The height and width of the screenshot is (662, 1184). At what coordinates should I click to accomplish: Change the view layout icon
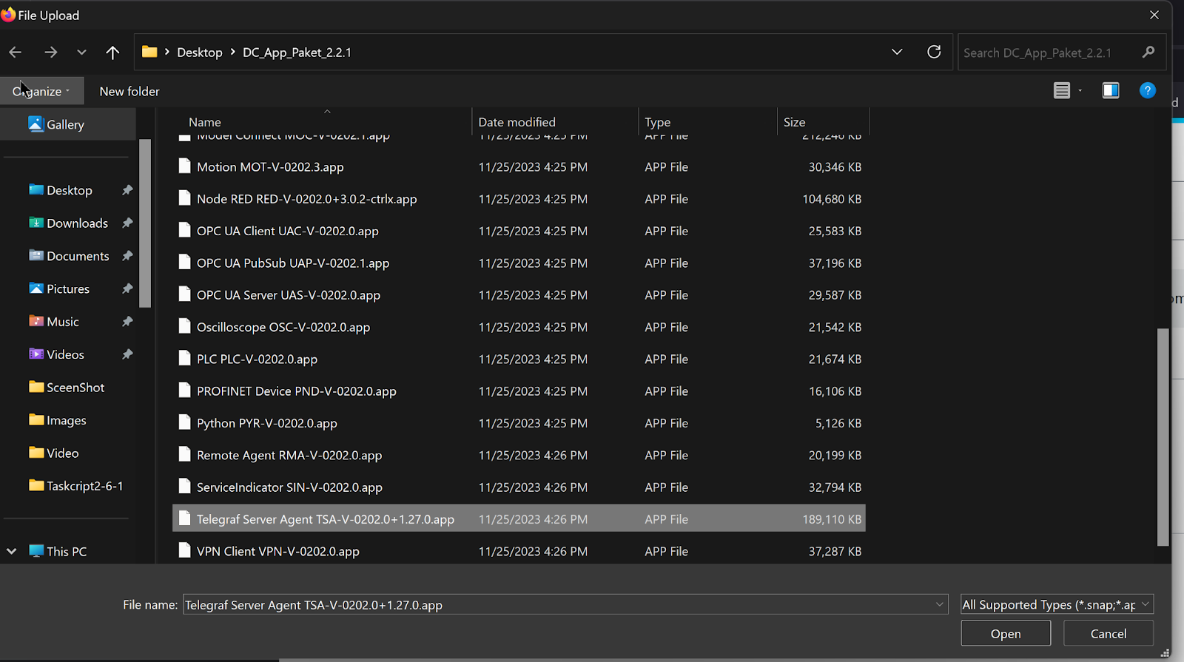point(1062,90)
